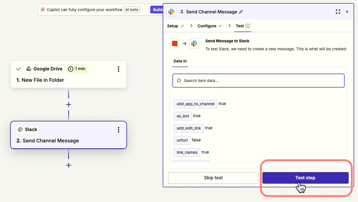The height and width of the screenshot is (202, 358).
Task: Open Google Drive step options menu
Action: click(x=118, y=69)
